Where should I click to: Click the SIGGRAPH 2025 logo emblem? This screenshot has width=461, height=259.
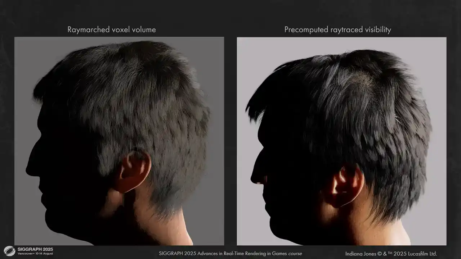point(9,251)
